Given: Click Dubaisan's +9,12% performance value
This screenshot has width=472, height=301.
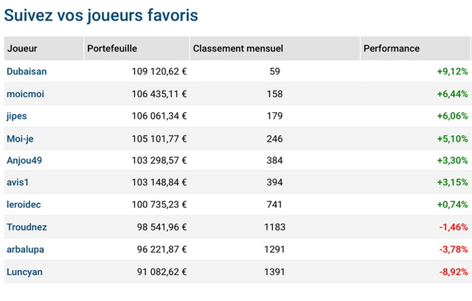Looking at the screenshot, I should pyautogui.click(x=452, y=72).
